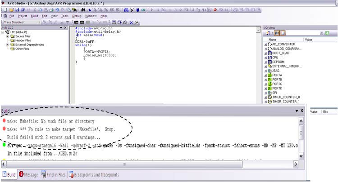This screenshot has height=182, width=338.
Task: Switch to the Find in Files tab
Action: pyautogui.click(x=53, y=175)
